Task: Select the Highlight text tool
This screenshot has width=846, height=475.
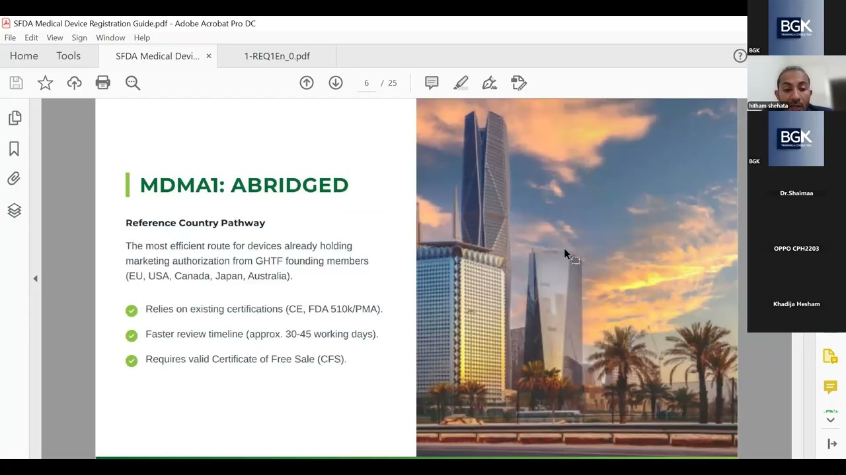Action: 461,82
